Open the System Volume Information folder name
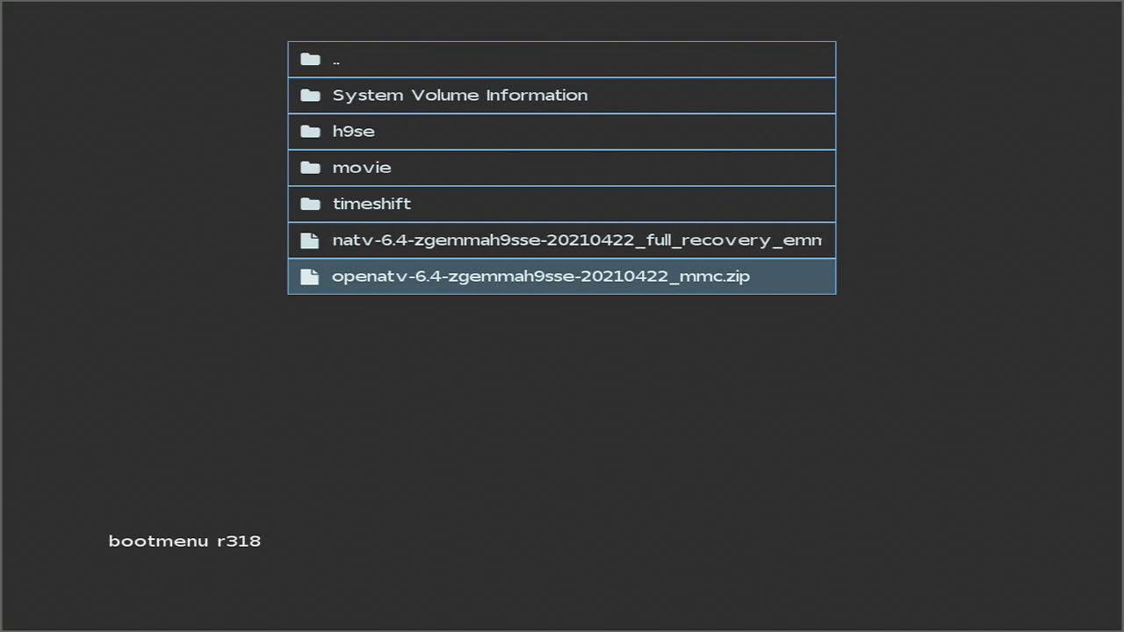 coord(459,96)
